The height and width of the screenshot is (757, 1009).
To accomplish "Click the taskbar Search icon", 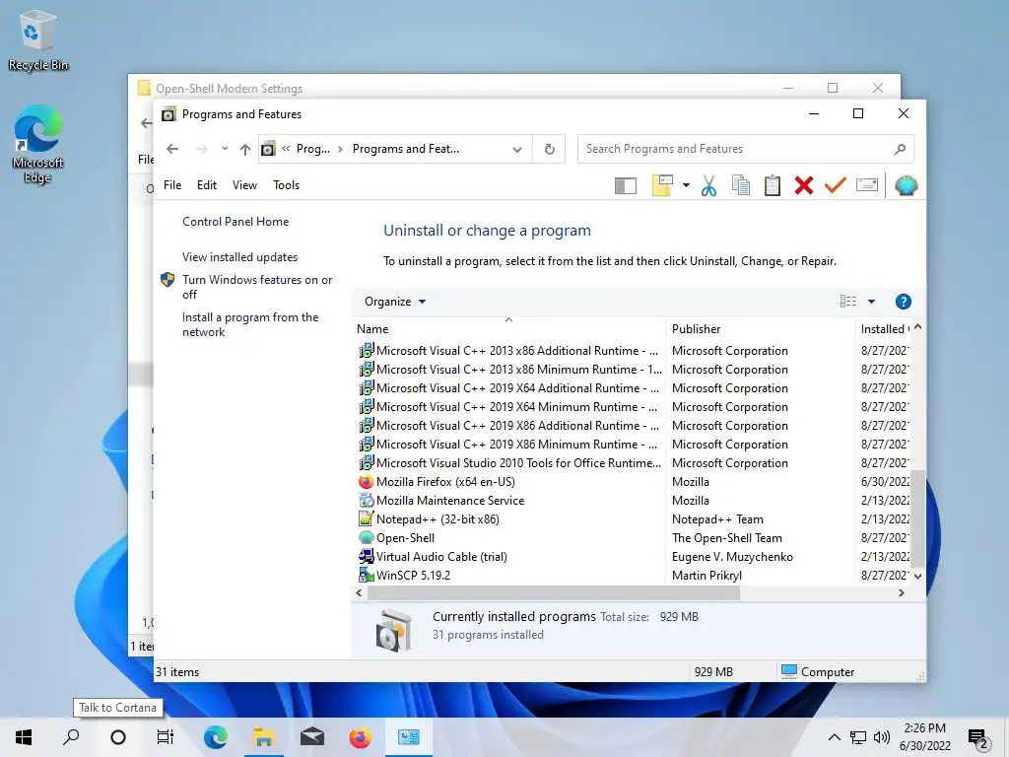I will coord(71,737).
